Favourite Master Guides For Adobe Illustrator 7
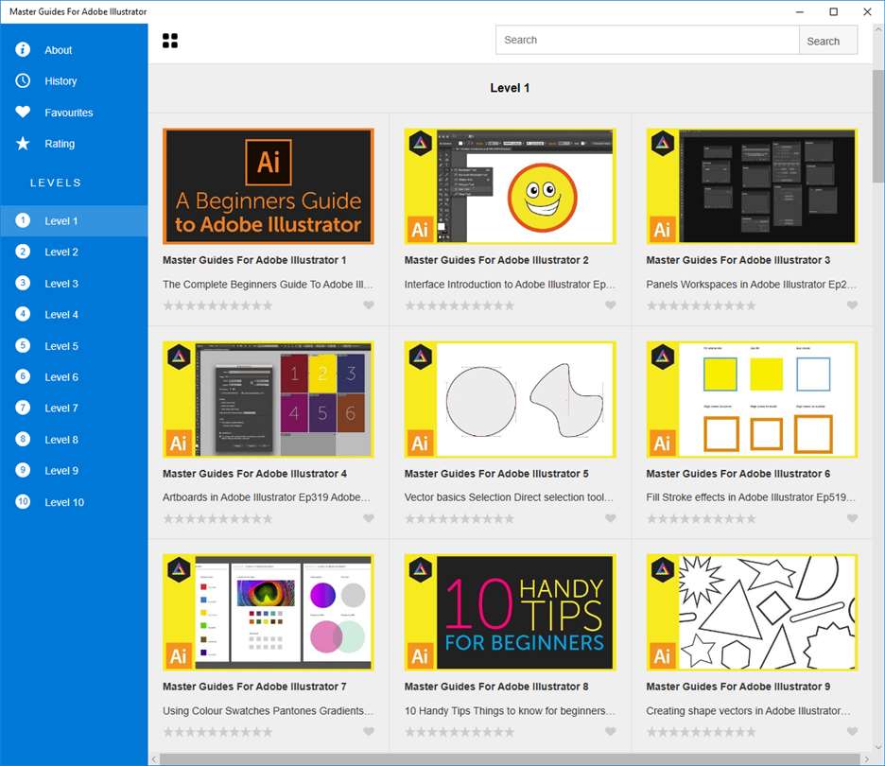The width and height of the screenshot is (885, 766). point(369,732)
